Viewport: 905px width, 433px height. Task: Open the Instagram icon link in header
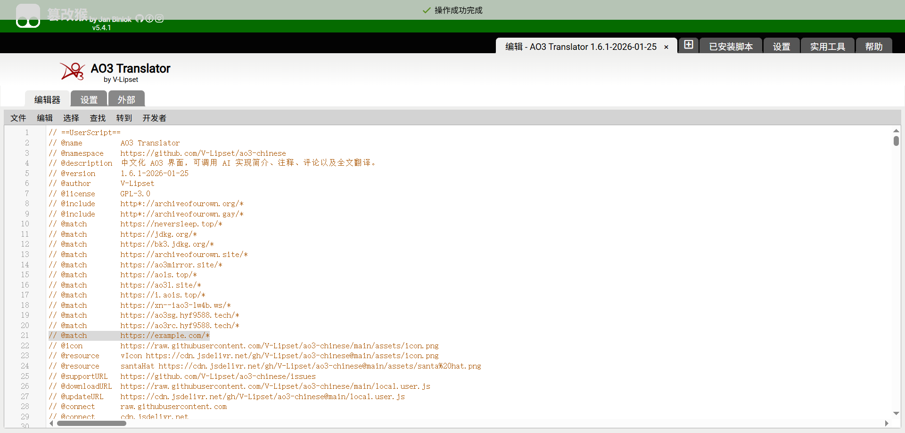159,18
